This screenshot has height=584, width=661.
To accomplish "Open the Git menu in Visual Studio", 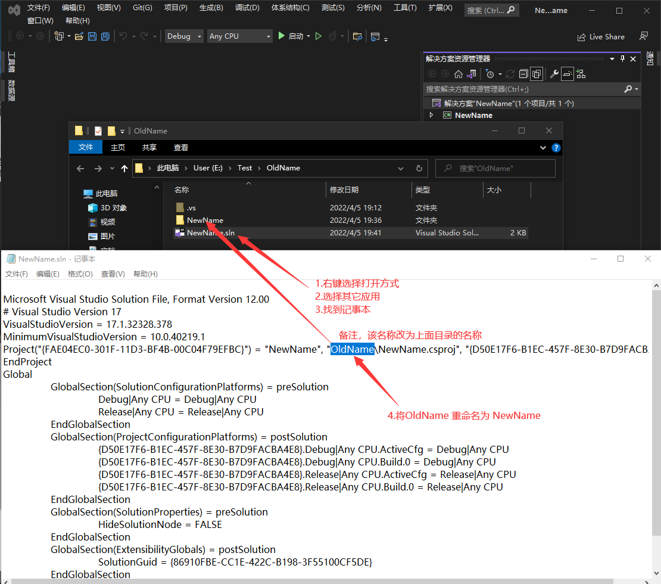I will pos(142,8).
